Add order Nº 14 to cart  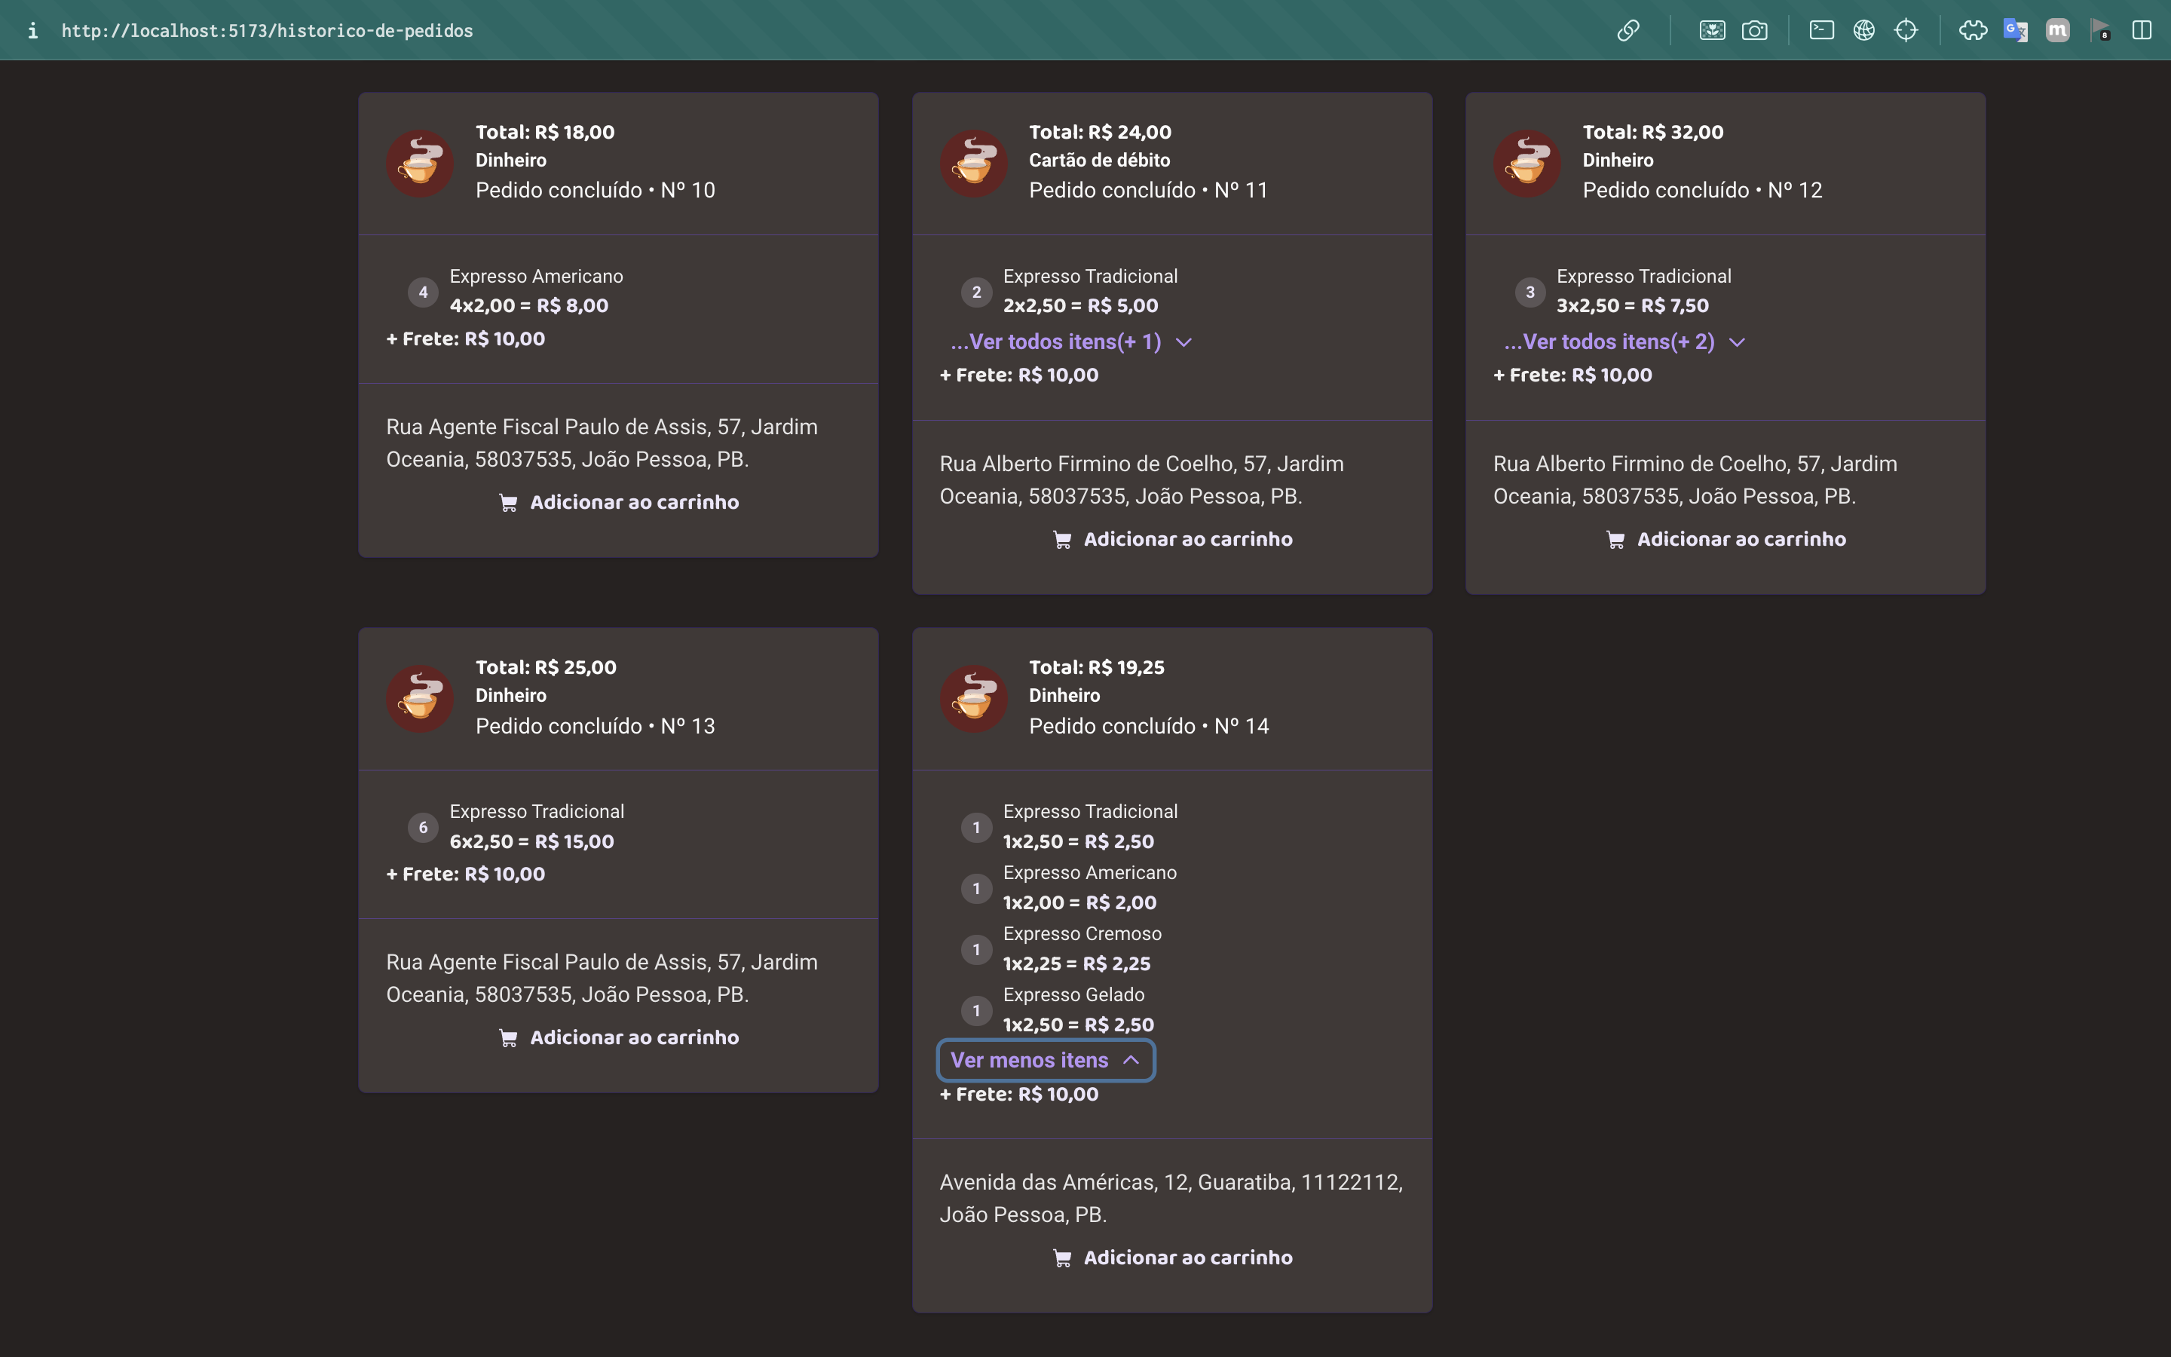click(x=1171, y=1257)
